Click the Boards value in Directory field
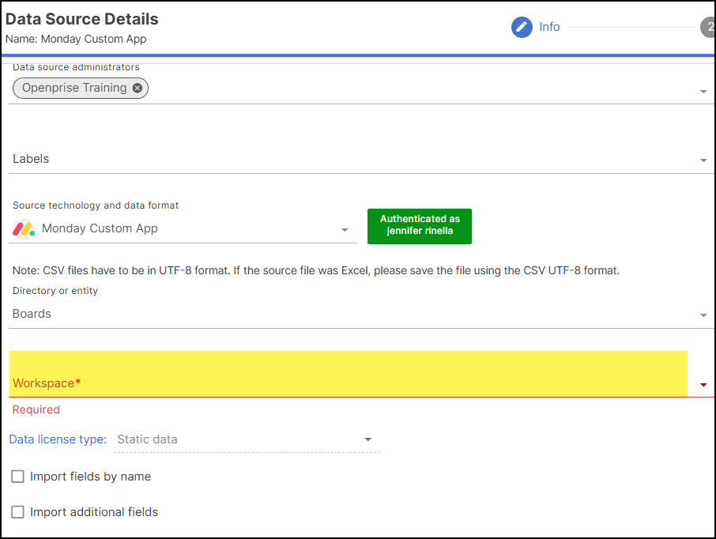Viewport: 716px width, 539px height. pyautogui.click(x=32, y=314)
